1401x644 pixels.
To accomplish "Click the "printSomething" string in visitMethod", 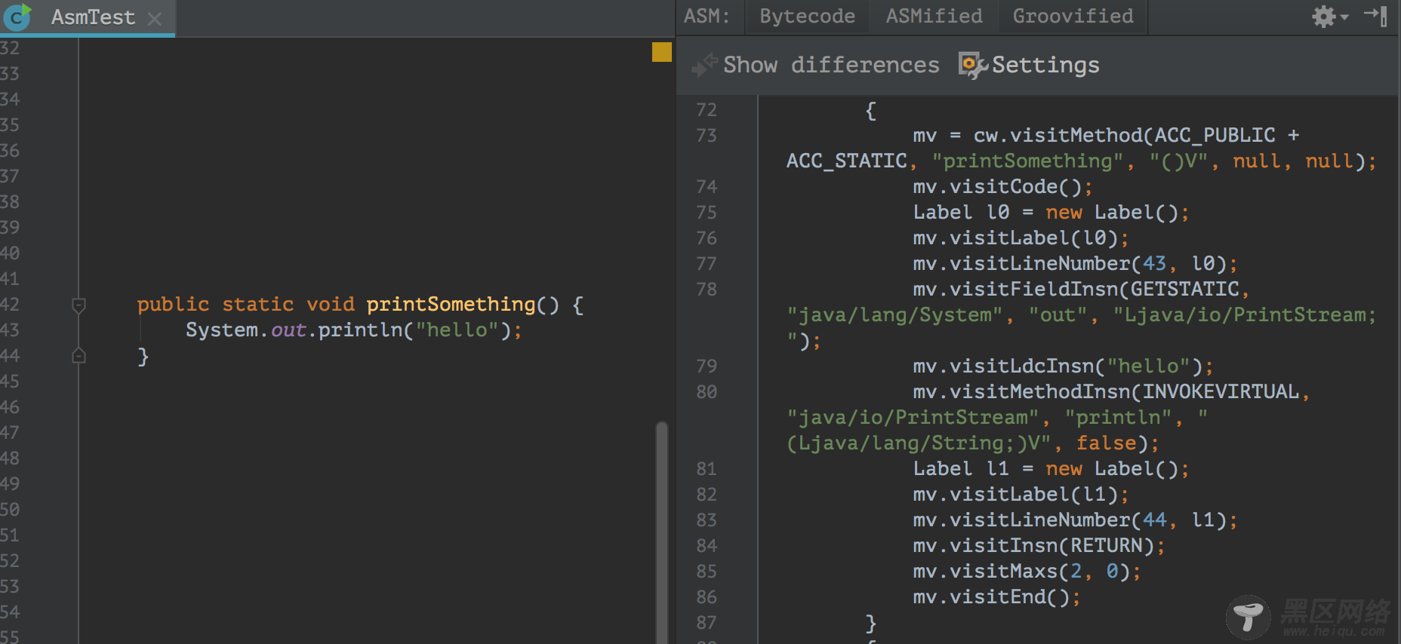I will [1027, 161].
